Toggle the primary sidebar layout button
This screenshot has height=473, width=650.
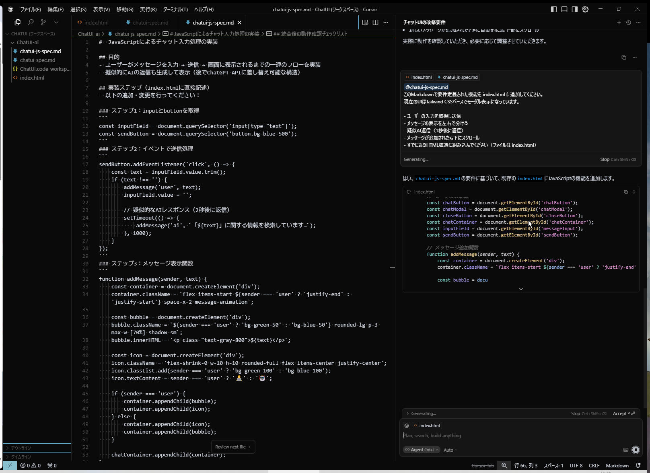[554, 9]
